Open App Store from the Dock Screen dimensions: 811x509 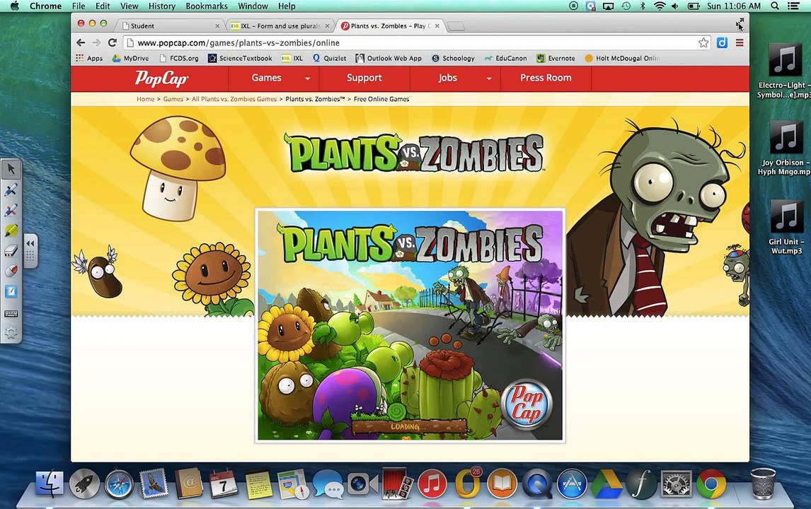tap(572, 485)
